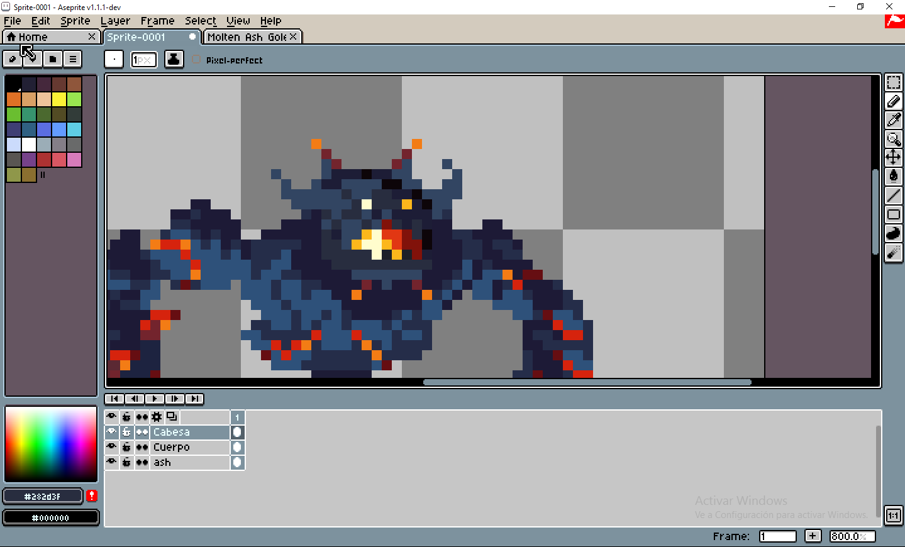Viewport: 905px width, 547px height.
Task: Click the brush size field
Action: click(144, 60)
